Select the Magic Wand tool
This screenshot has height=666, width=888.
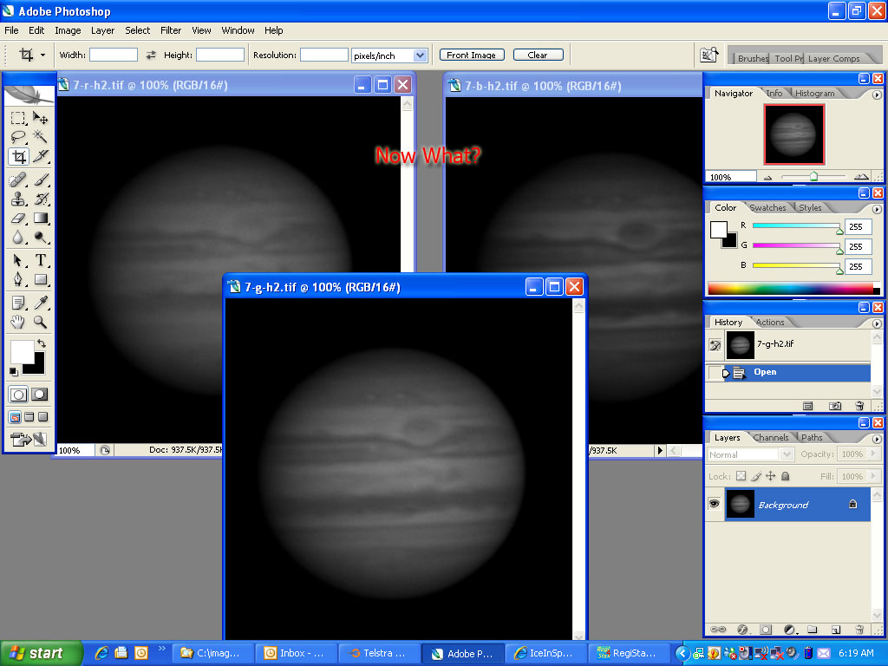40,136
